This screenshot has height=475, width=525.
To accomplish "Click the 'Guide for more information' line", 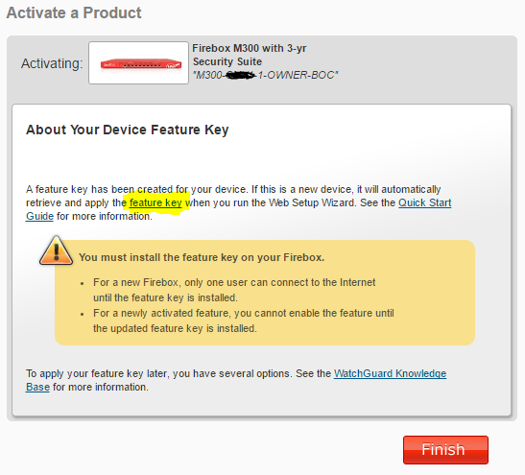I will click(x=89, y=216).
